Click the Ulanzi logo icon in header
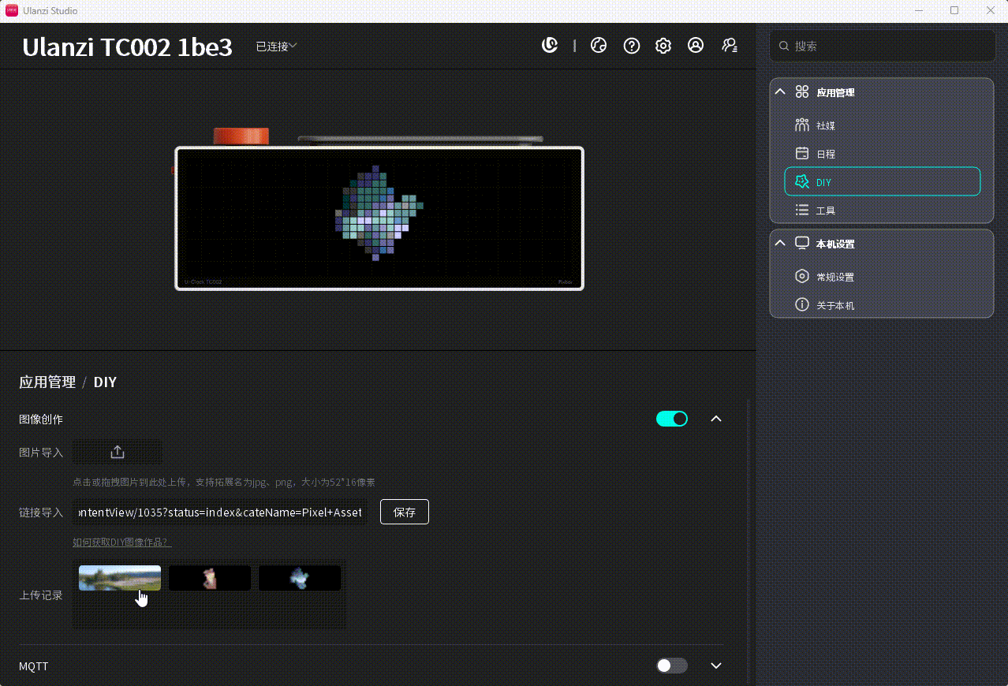Screen dimensions: 1008x686 point(550,46)
